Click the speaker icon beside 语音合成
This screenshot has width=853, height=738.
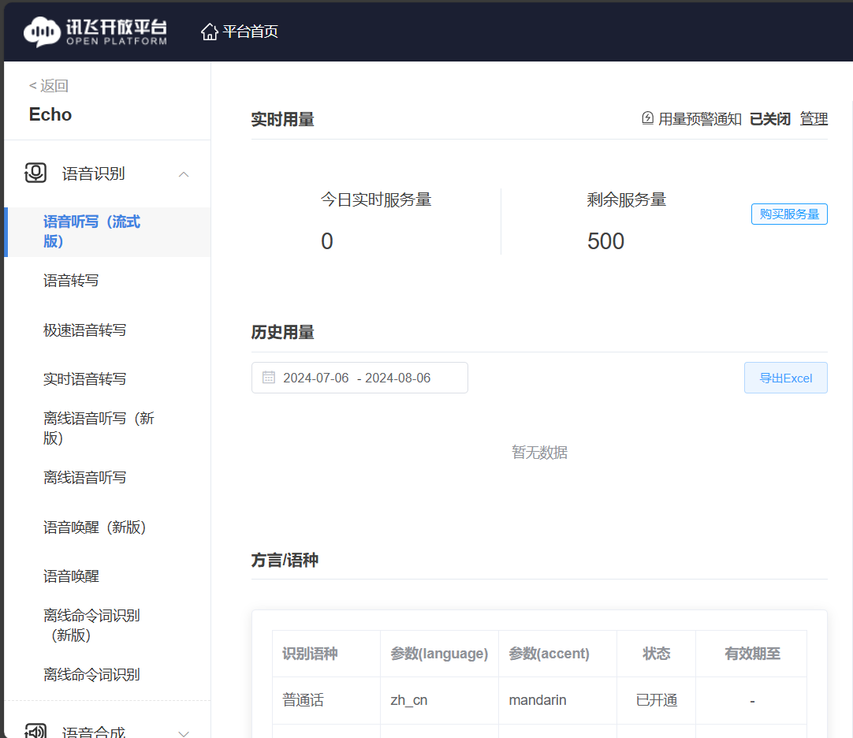click(x=35, y=732)
